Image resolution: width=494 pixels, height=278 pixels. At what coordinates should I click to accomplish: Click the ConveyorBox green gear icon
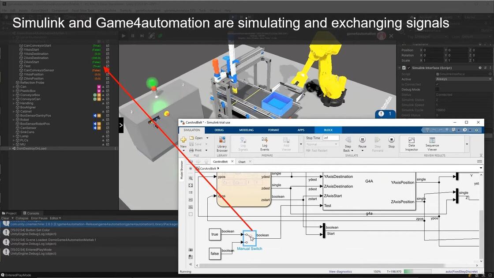pos(95,95)
